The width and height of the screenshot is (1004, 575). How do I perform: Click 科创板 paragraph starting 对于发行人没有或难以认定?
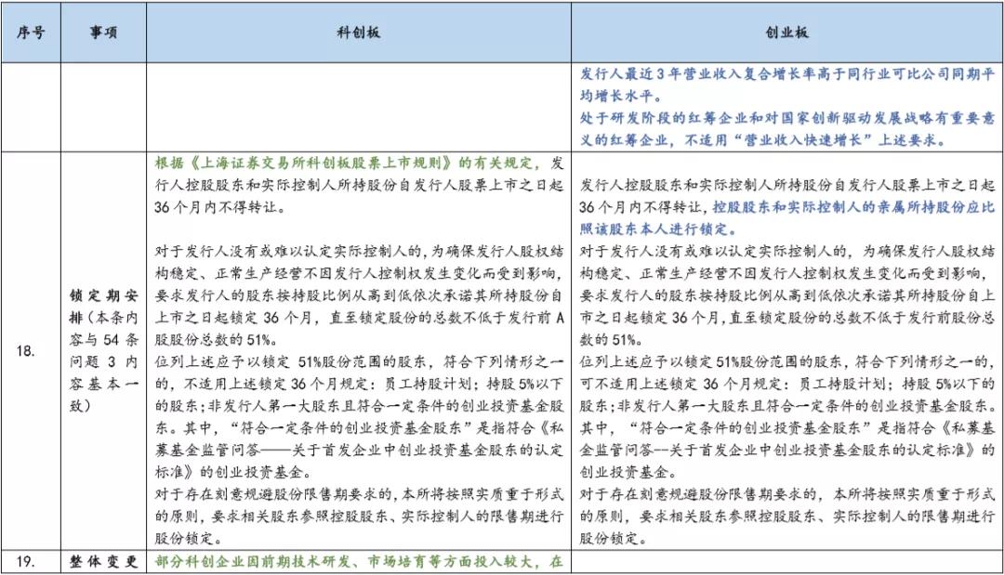pyautogui.click(x=359, y=294)
